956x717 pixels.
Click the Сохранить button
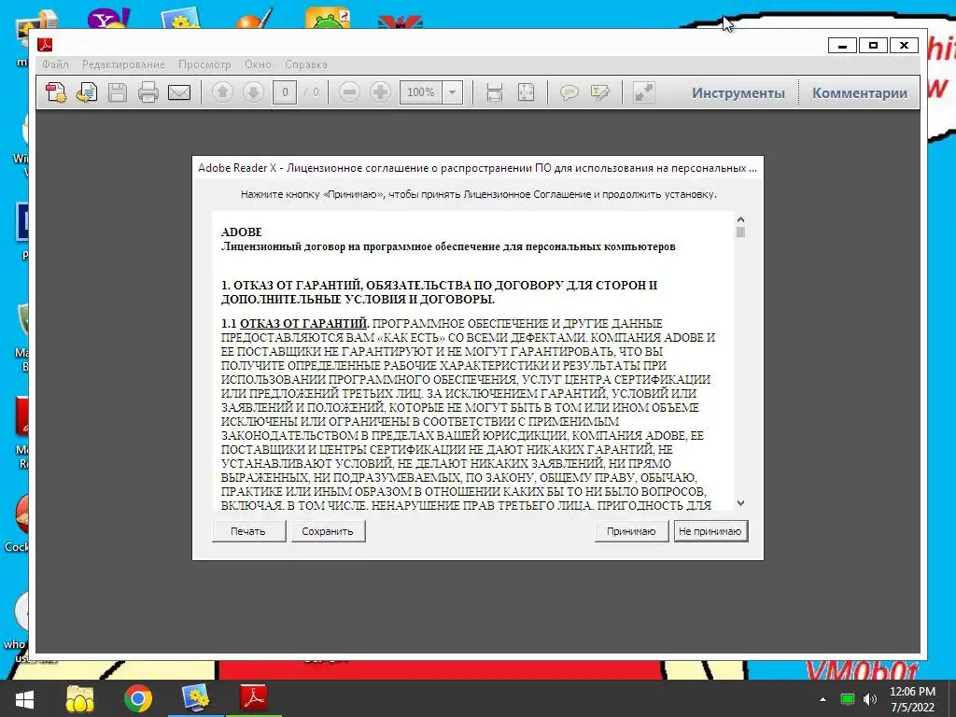pyautogui.click(x=328, y=531)
